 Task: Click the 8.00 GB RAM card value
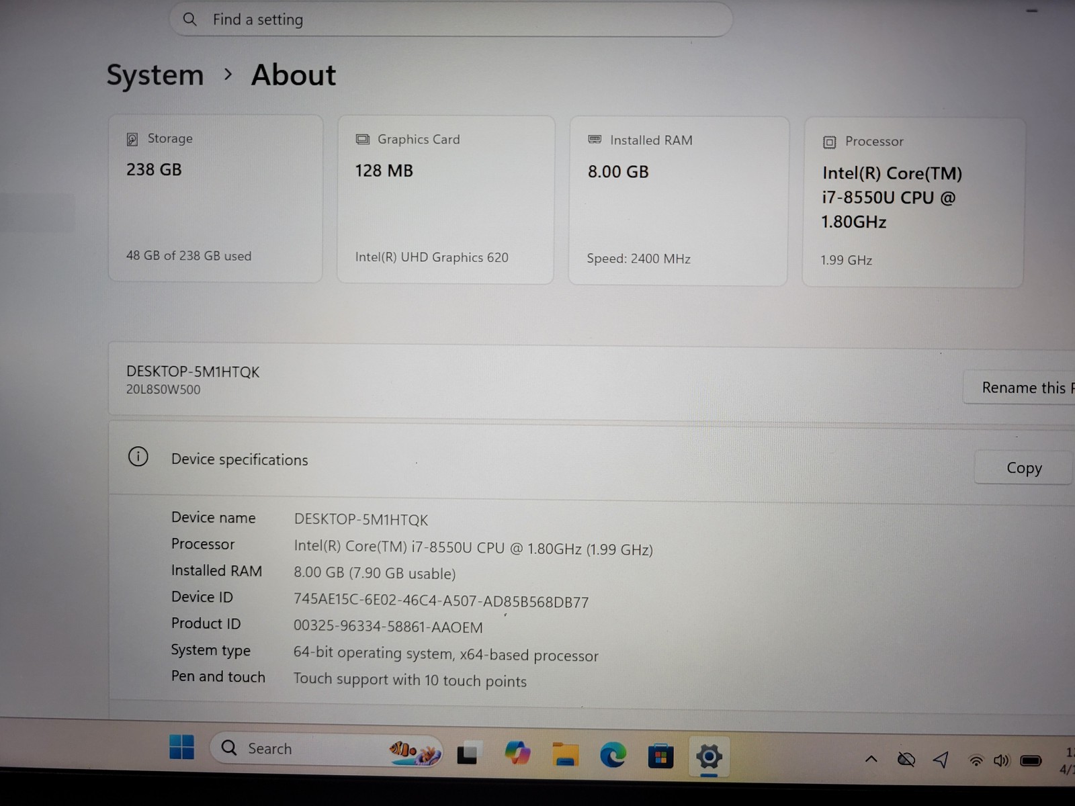pyautogui.click(x=618, y=172)
